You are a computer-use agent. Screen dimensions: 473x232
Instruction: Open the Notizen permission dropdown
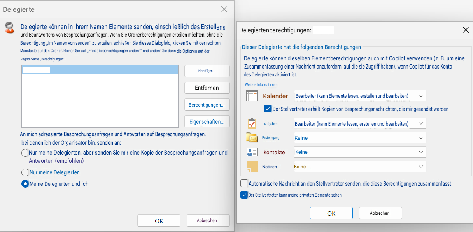(360, 167)
